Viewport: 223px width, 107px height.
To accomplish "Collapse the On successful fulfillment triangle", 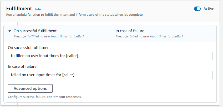I will coord(10,31).
